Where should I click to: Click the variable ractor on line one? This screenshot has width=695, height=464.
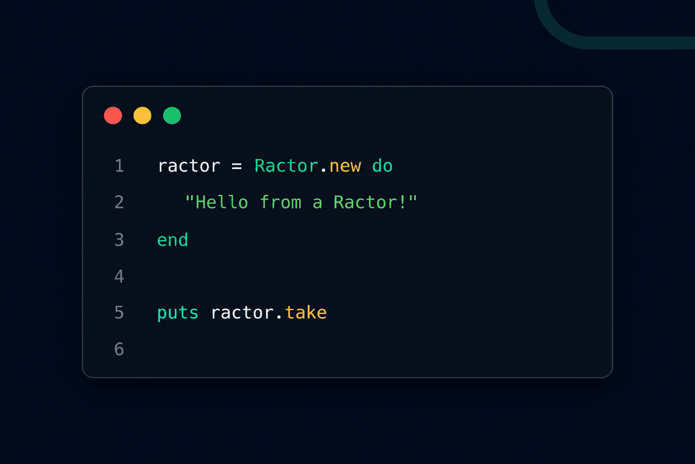coord(189,166)
